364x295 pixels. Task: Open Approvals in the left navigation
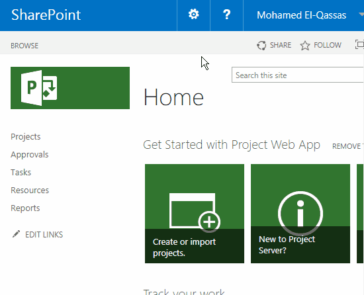[x=30, y=155]
